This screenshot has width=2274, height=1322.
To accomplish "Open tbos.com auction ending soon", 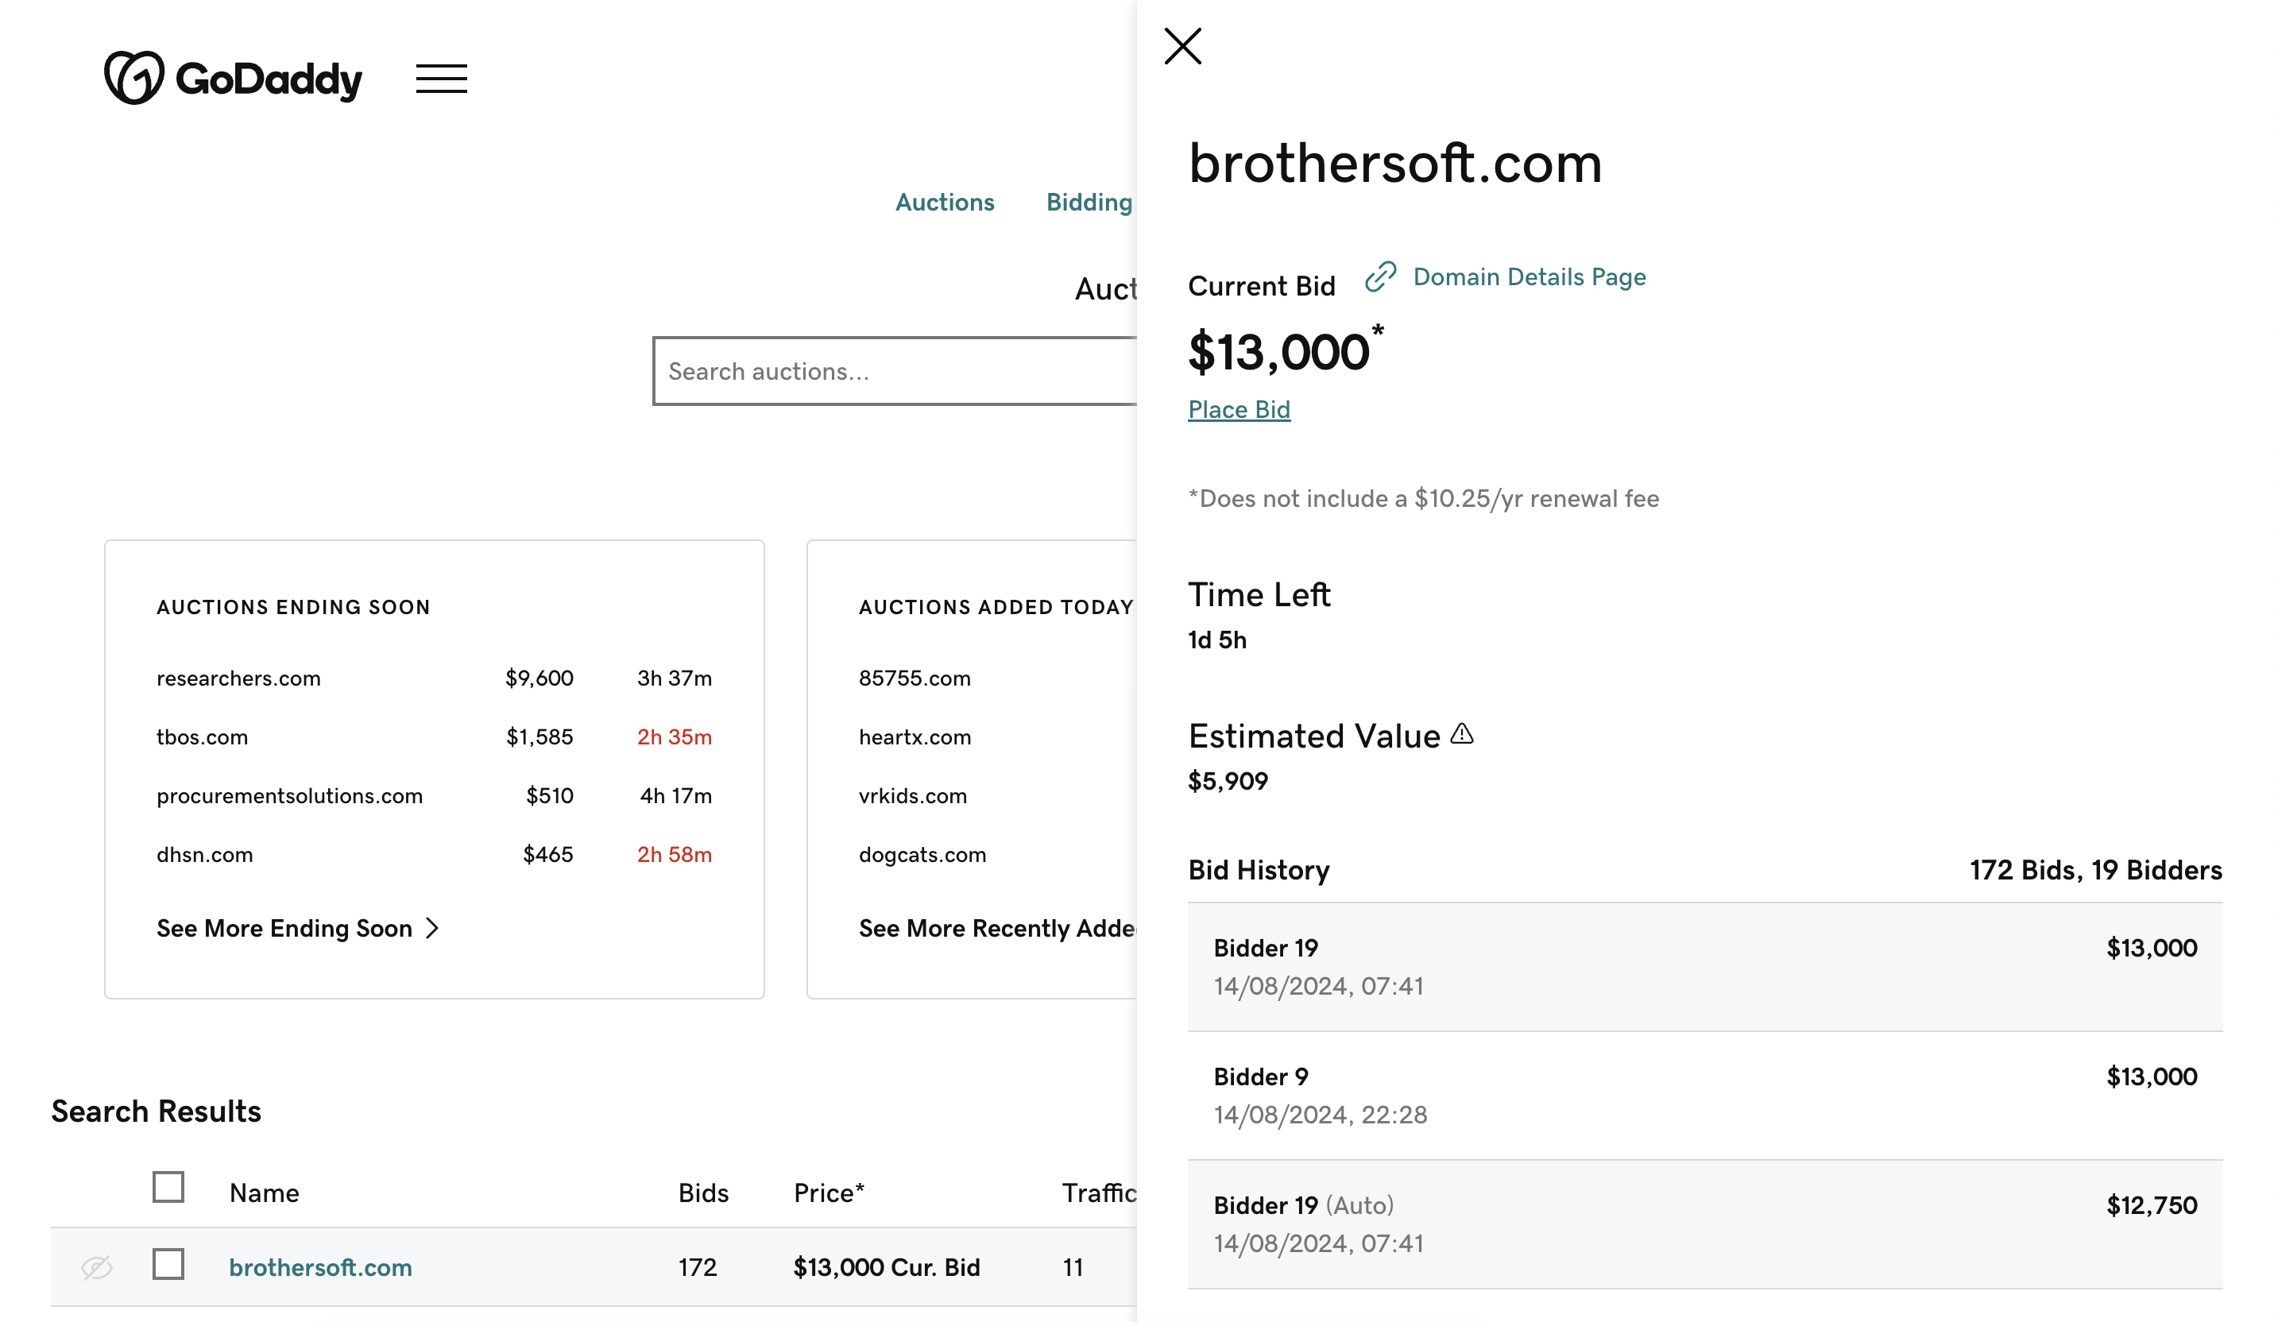I will point(202,736).
